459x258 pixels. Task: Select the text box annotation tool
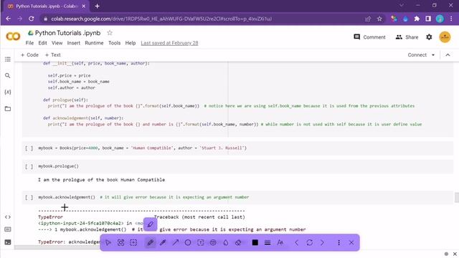[201, 242]
